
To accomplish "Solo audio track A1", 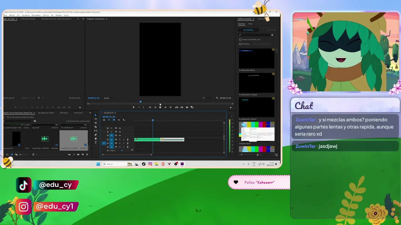I will (x=123, y=139).
